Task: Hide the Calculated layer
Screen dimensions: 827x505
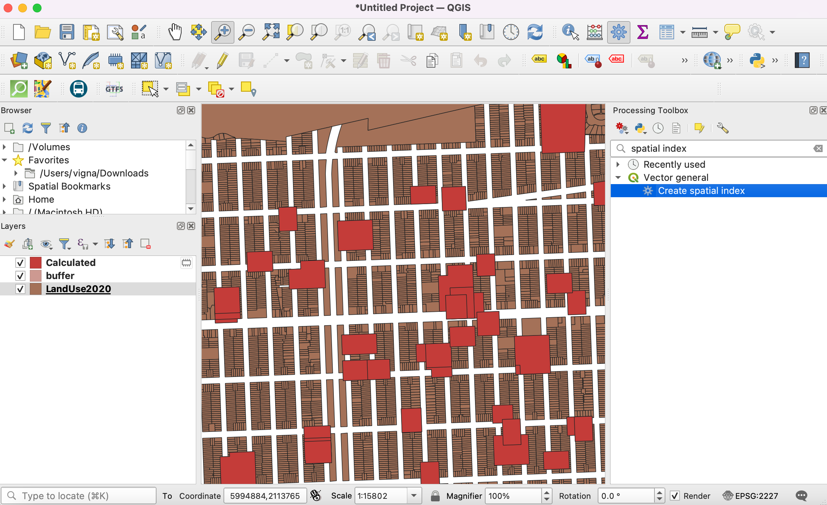Action: point(20,263)
